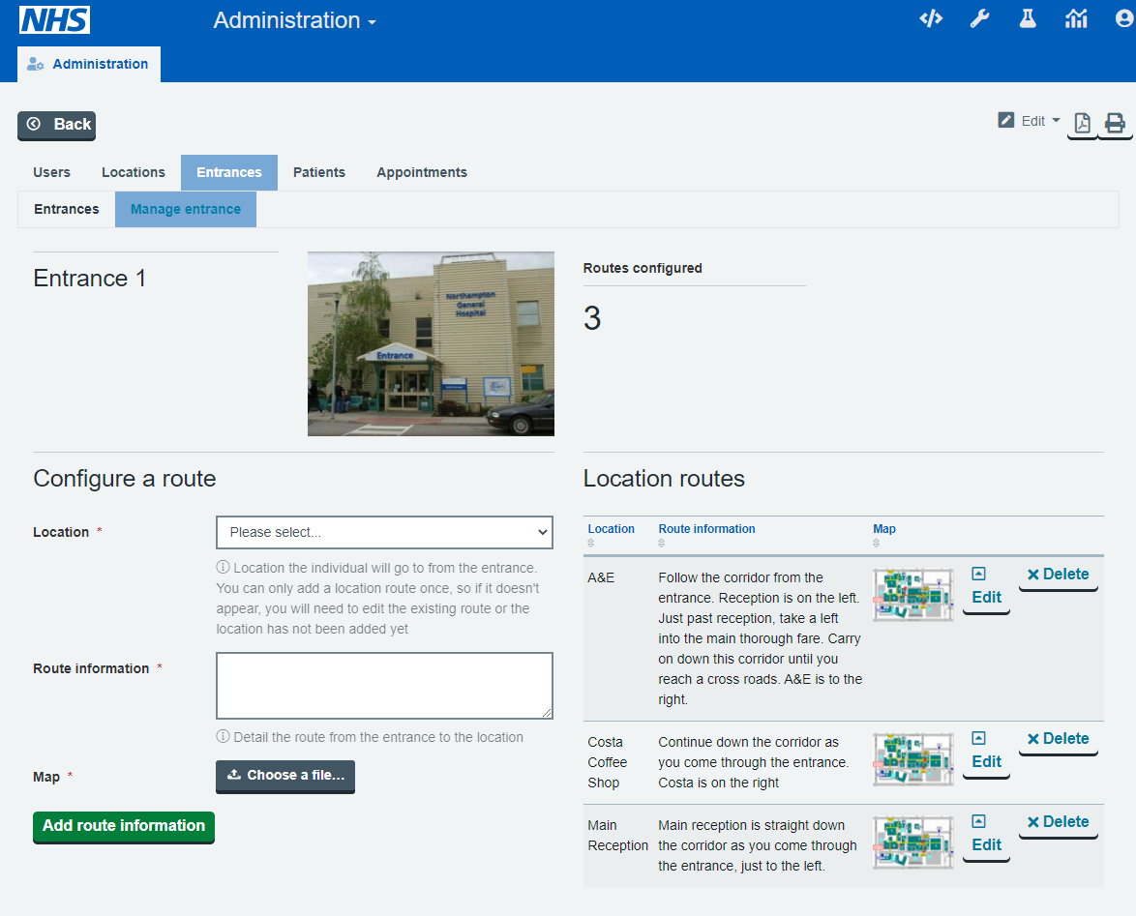The height and width of the screenshot is (916, 1136).
Task: Open the Main Reception map thumbnail
Action: 912,842
